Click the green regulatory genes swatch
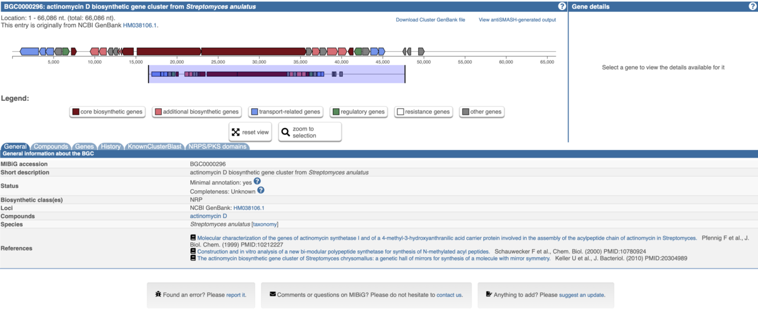 [x=337, y=112]
